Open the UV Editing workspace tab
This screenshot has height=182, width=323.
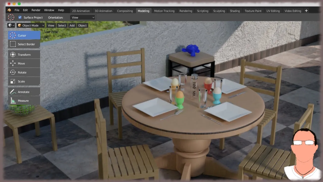tap(273, 11)
